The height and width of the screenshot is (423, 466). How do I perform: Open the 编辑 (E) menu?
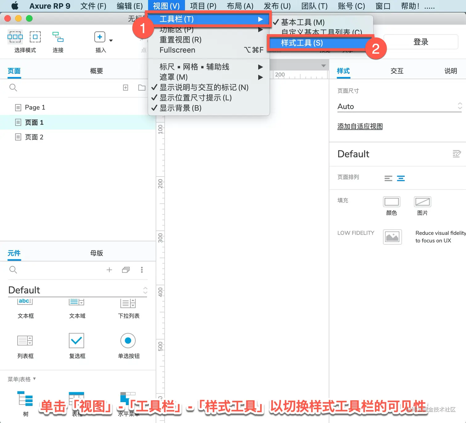(130, 6)
